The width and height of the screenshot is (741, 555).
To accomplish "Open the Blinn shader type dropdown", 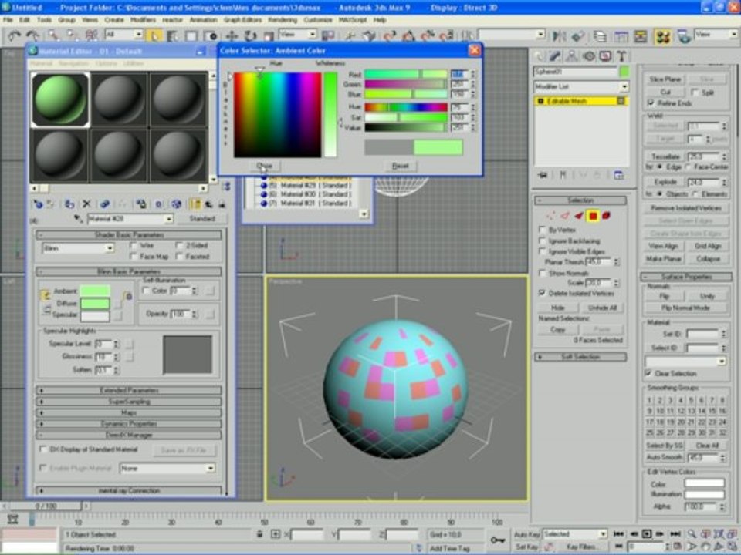I will point(77,248).
